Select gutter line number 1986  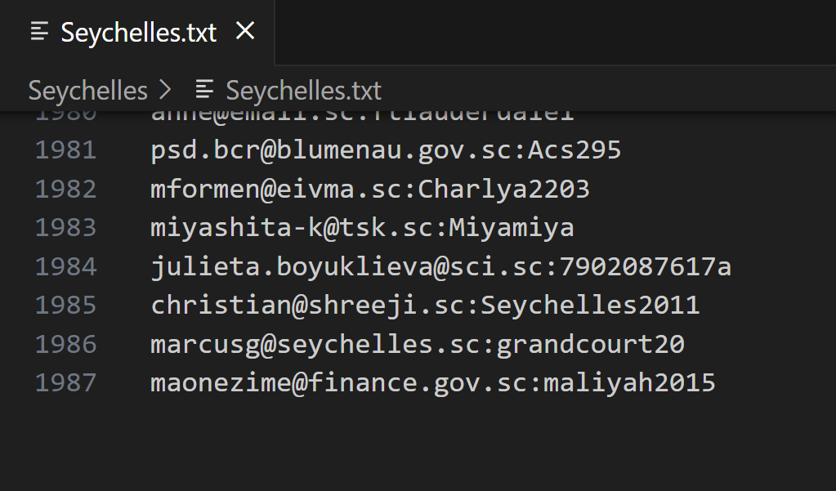(x=65, y=344)
